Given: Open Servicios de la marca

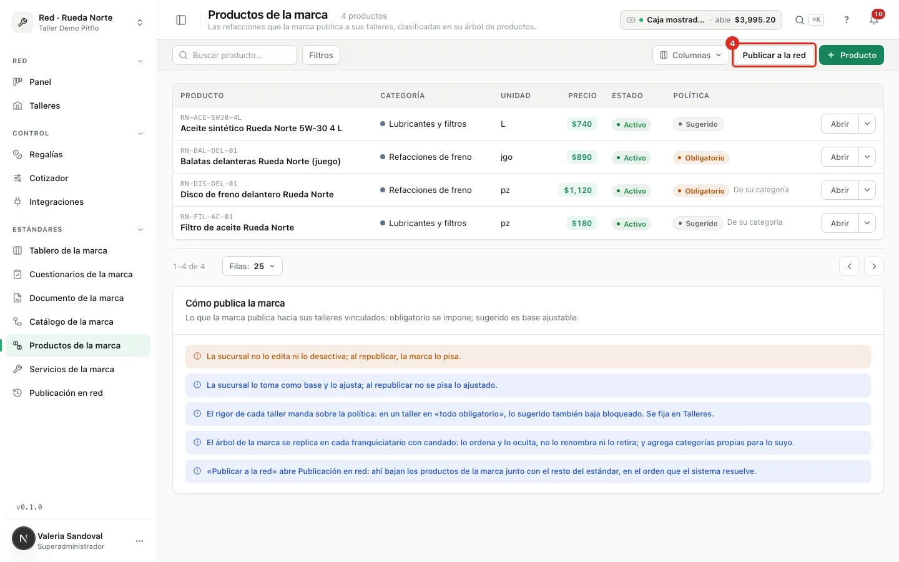Looking at the screenshot, I should click(x=78, y=369).
